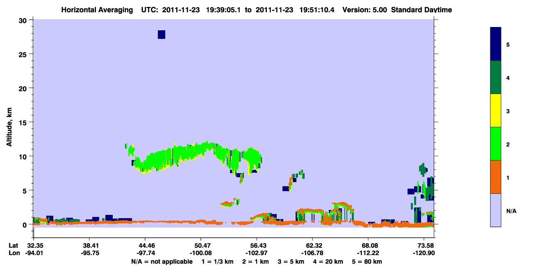The width and height of the screenshot is (533, 273).
Task: Click the color bar label '5'
Action: (x=508, y=45)
